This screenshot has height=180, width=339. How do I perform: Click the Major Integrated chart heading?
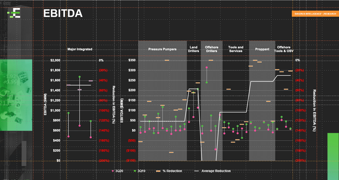click(80, 49)
